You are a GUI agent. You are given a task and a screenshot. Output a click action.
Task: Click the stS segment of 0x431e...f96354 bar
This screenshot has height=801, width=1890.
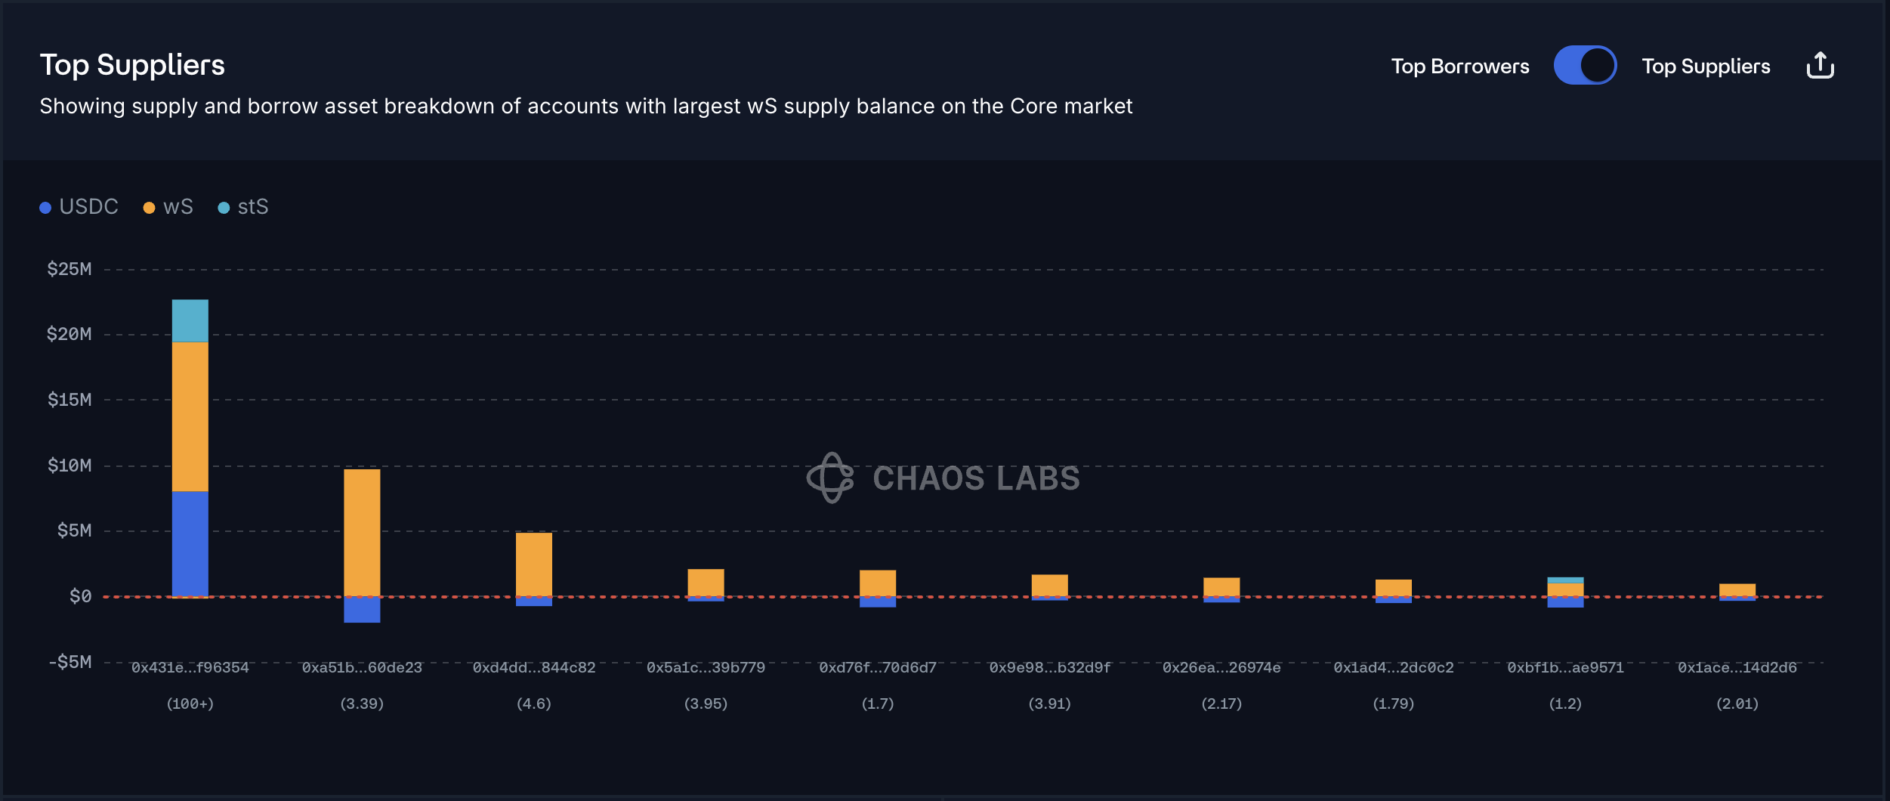[190, 321]
